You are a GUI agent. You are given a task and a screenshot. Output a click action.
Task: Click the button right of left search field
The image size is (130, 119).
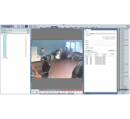point(28,32)
